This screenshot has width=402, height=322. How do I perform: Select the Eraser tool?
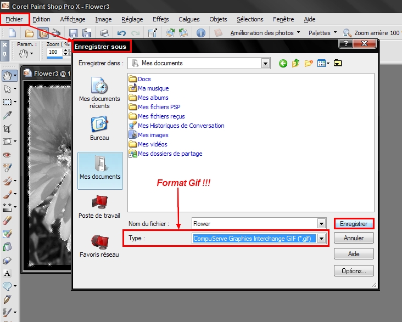pyautogui.click(x=7, y=221)
